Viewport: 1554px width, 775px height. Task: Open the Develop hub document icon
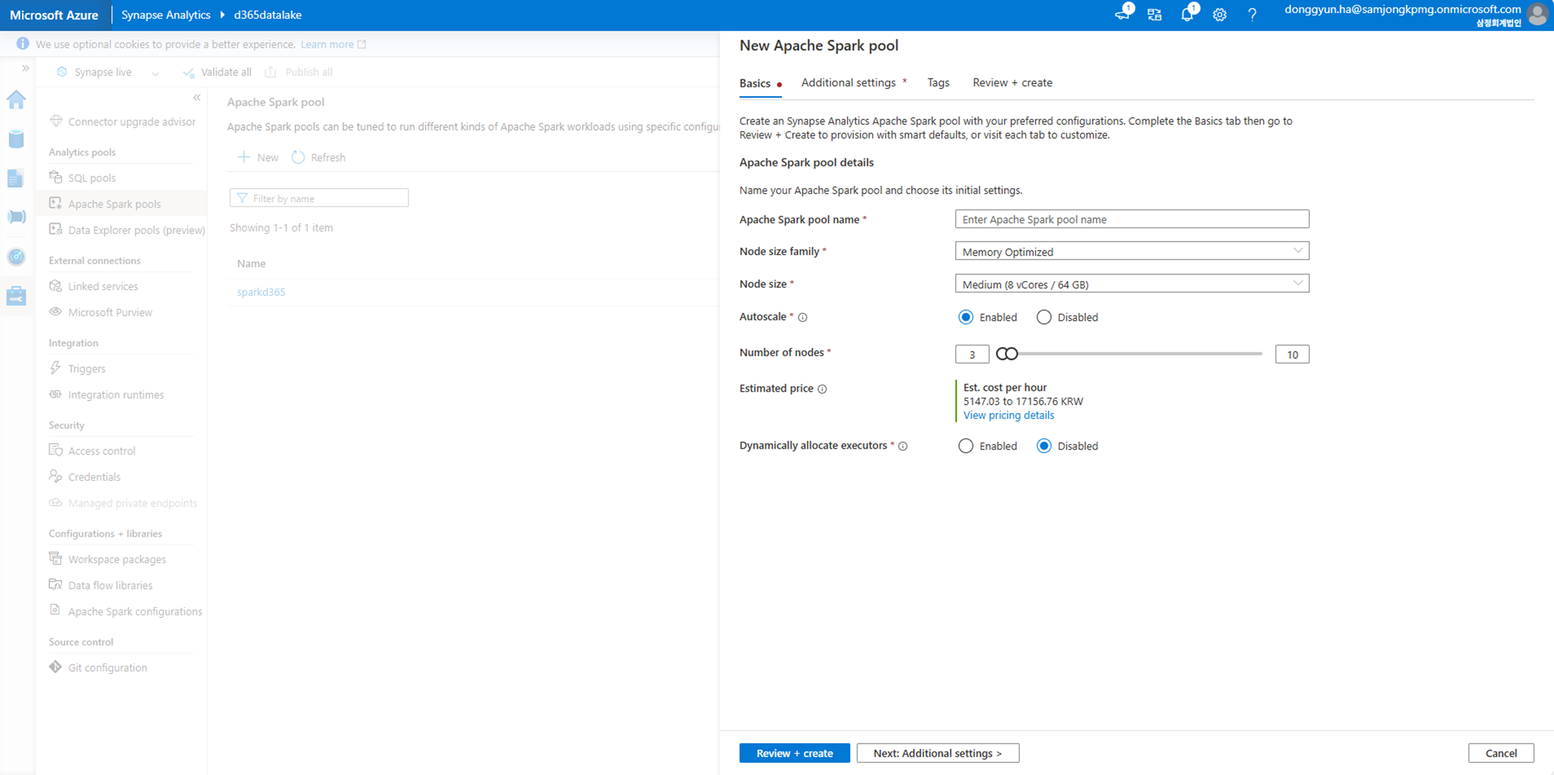[16, 178]
